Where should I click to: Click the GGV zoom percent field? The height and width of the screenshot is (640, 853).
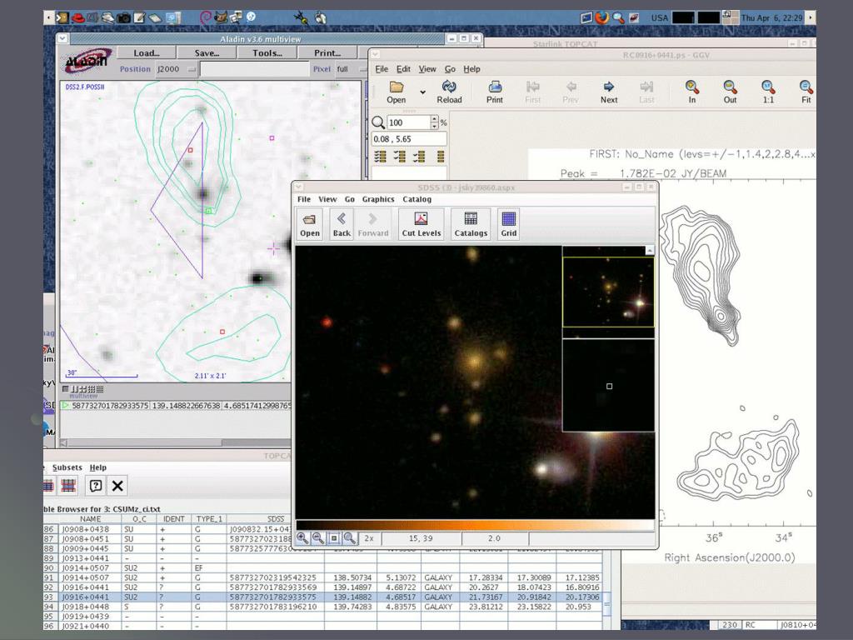(408, 122)
